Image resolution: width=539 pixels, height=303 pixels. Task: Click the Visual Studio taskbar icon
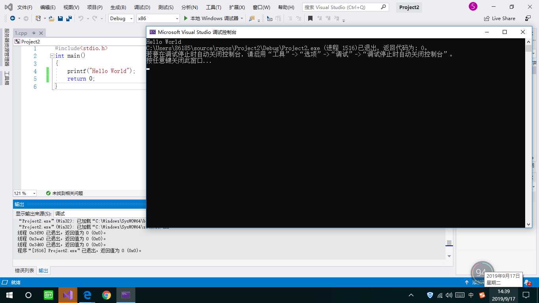point(67,295)
